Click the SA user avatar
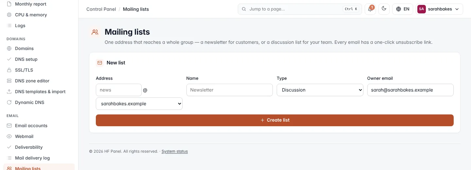 [421, 9]
